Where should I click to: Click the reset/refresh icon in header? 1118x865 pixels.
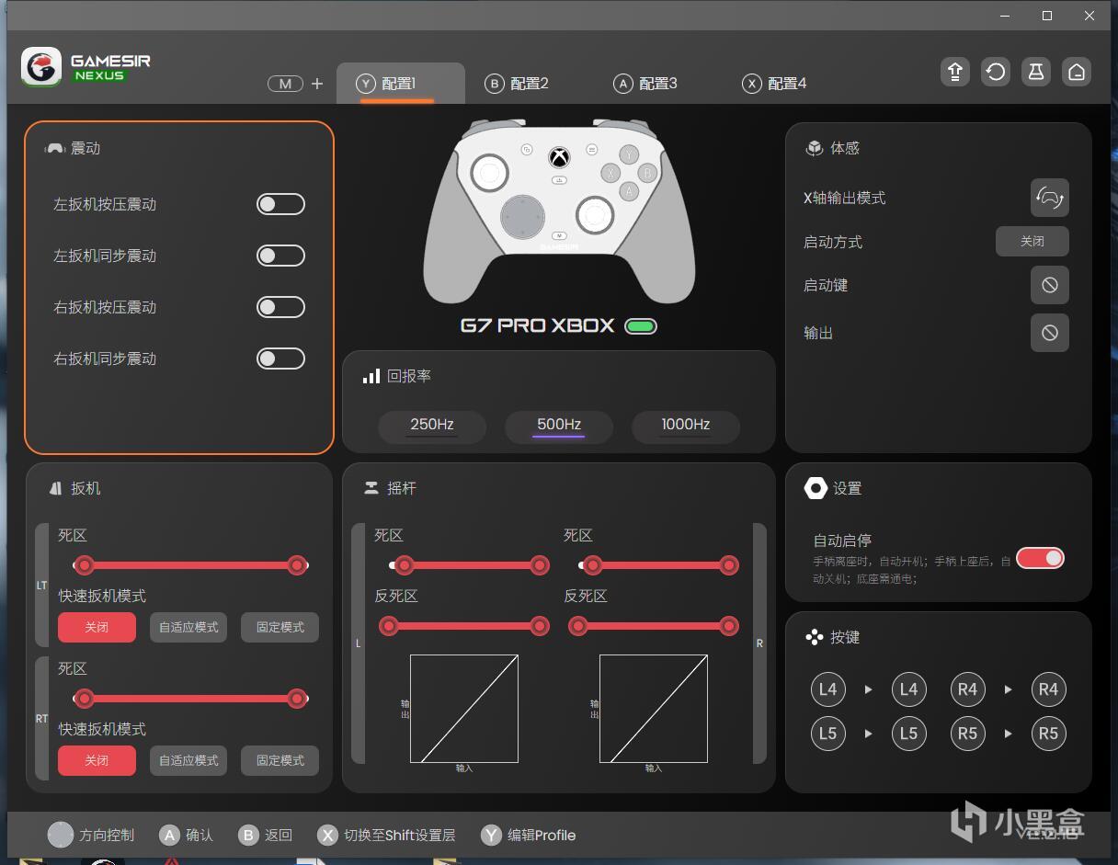click(x=996, y=72)
